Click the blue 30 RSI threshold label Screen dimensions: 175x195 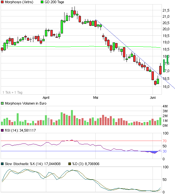click(x=165, y=151)
